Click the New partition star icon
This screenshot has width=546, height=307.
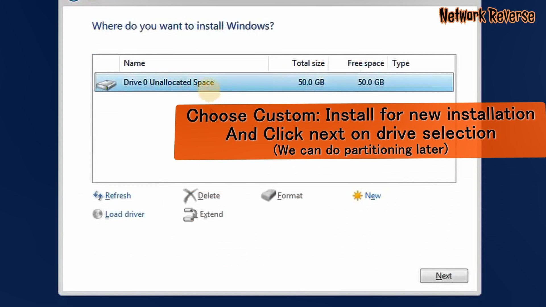coord(357,196)
